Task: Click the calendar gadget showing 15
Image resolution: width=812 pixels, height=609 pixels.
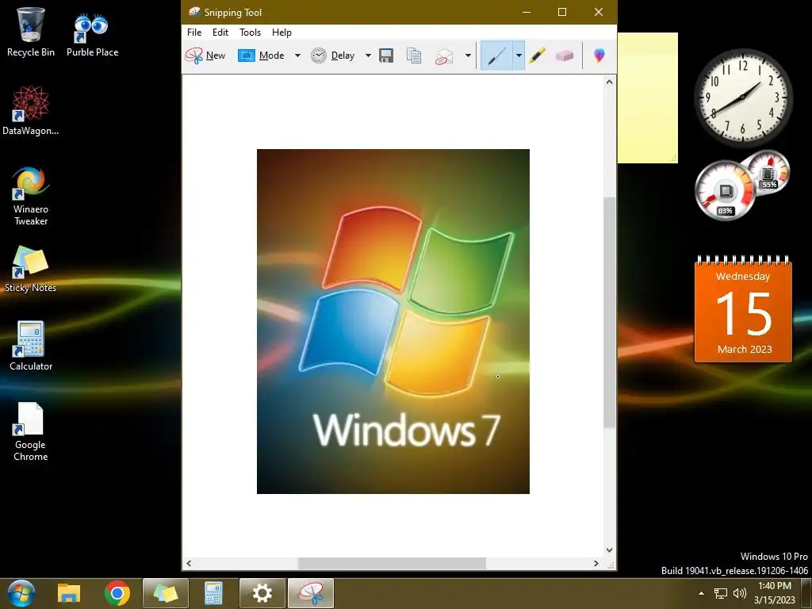Action: [x=744, y=308]
